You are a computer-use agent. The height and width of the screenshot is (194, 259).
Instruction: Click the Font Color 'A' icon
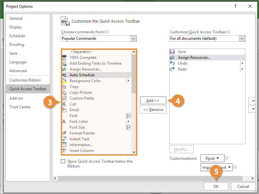point(64,122)
